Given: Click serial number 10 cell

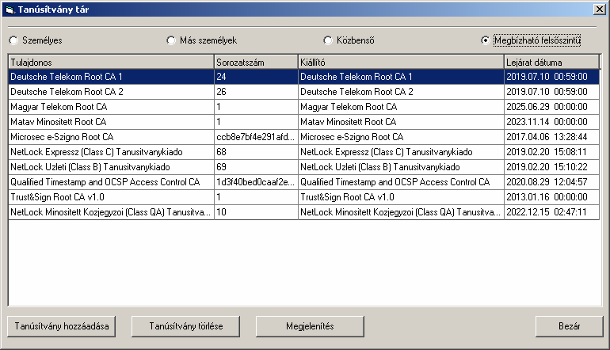Looking at the screenshot, I should (x=256, y=212).
